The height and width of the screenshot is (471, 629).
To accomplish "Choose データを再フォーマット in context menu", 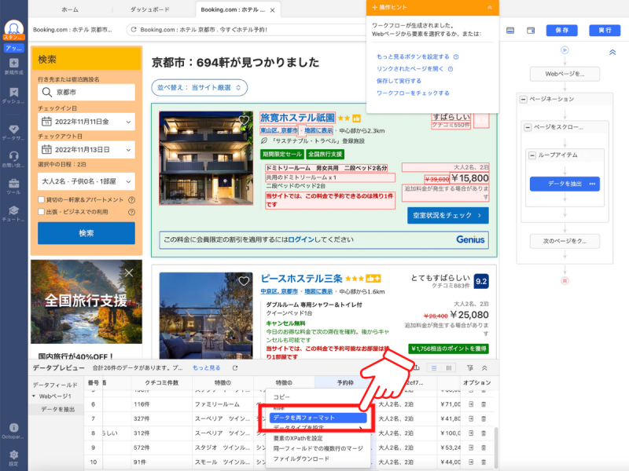I will tap(318, 418).
